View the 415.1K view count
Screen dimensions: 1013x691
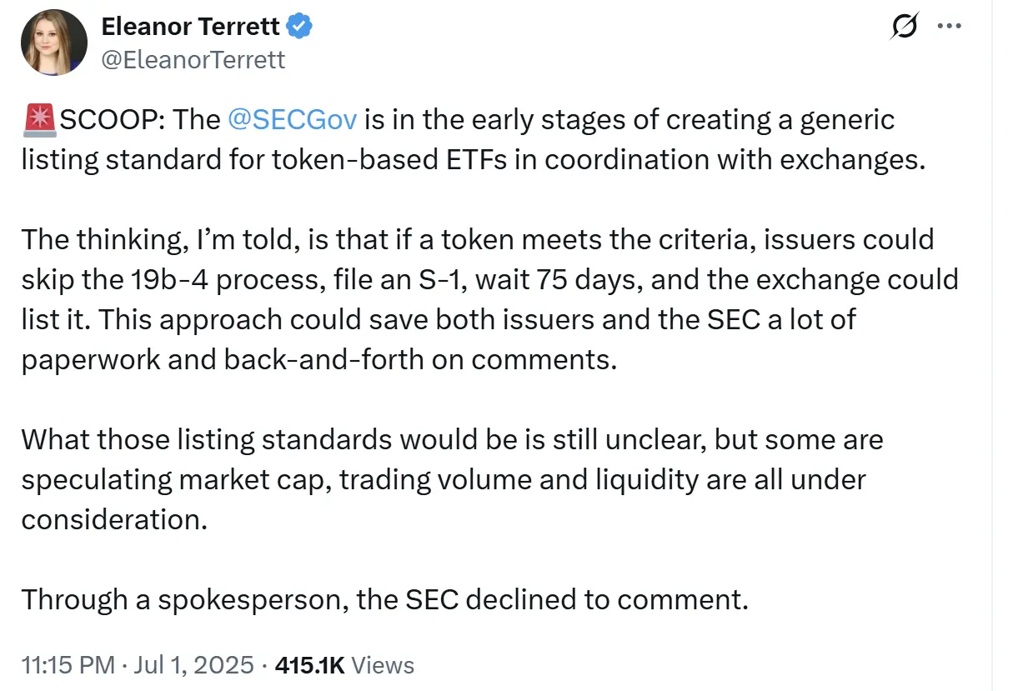pos(309,664)
